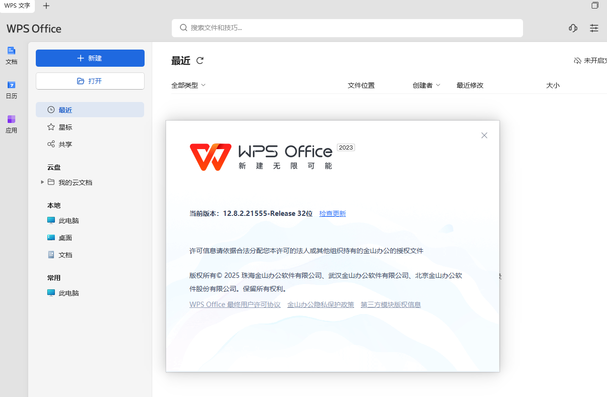The width and height of the screenshot is (607, 397).
Task: Click the 云盘 section label
Action: click(54, 167)
